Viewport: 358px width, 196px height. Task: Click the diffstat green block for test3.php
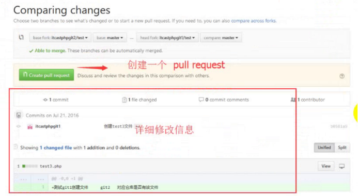click(24, 166)
